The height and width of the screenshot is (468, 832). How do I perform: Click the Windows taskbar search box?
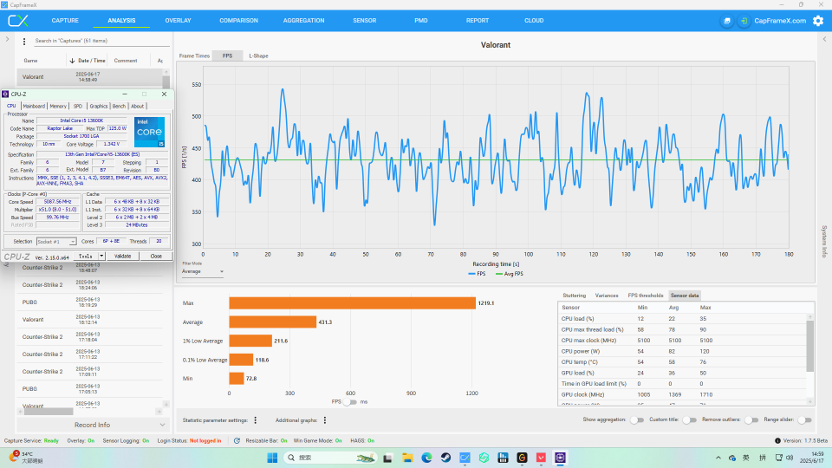coord(330,458)
